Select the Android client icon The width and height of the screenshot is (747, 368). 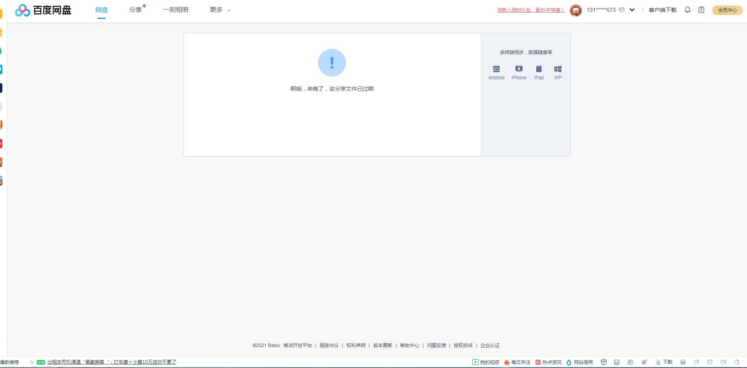coord(496,69)
